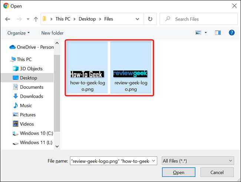The width and height of the screenshot is (241, 182).
Task: Click the Music note icon
Action: point(16,105)
